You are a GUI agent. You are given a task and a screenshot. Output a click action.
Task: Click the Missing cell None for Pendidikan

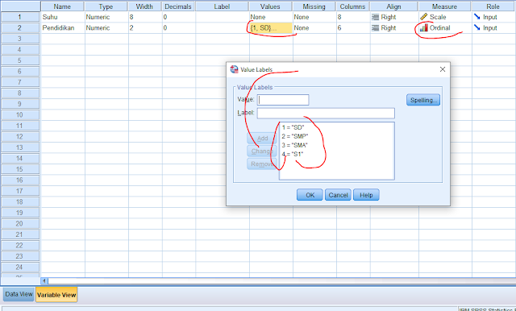point(314,28)
